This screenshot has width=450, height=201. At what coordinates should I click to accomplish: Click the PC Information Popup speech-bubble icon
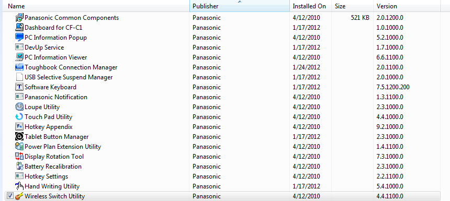point(19,38)
